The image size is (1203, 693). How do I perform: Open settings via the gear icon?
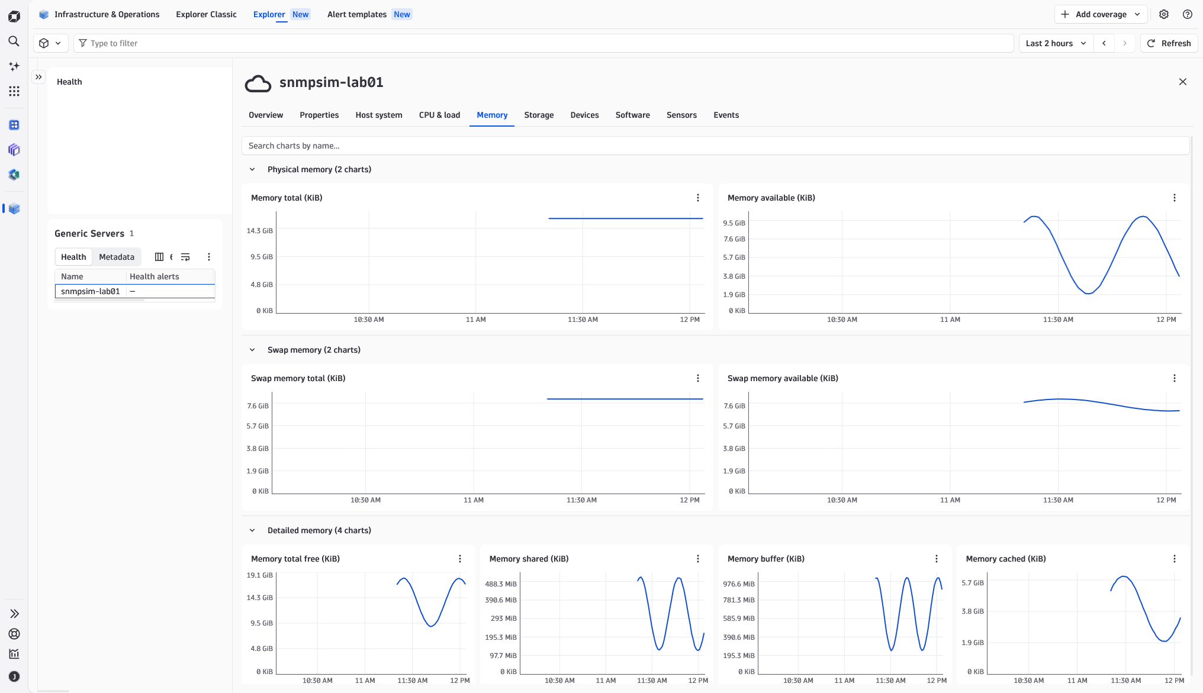(x=1164, y=14)
